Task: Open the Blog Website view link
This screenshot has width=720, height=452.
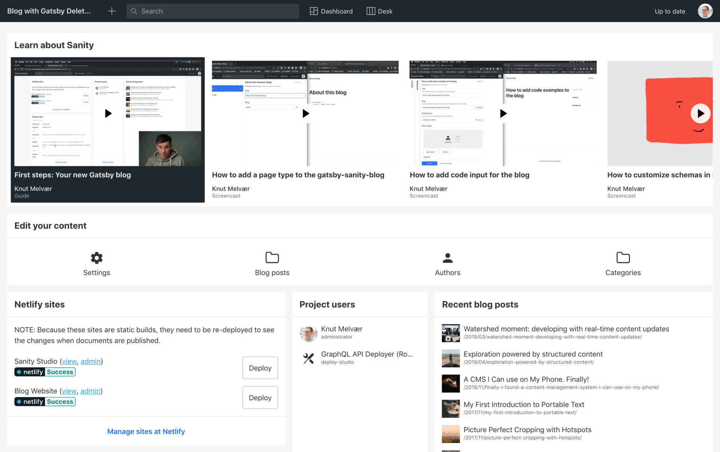Action: pos(69,391)
